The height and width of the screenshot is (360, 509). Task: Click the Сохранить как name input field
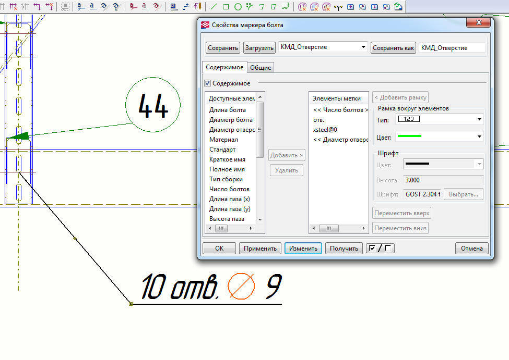pyautogui.click(x=452, y=47)
